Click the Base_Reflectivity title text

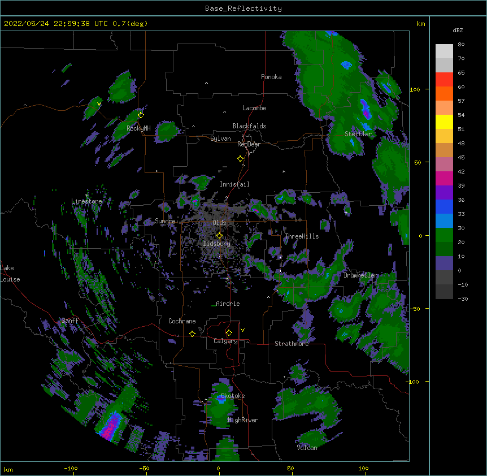(x=244, y=8)
